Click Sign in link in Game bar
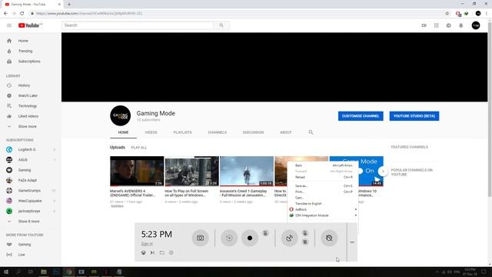The width and height of the screenshot is (492, 277). [147, 244]
